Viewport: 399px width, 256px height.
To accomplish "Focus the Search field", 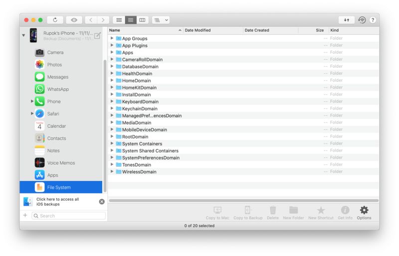I will pyautogui.click(x=69, y=216).
